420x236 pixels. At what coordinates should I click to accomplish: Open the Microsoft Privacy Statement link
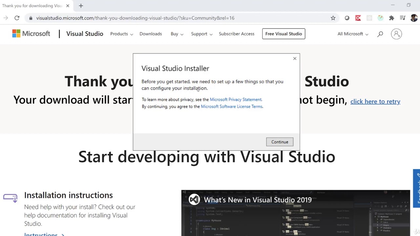pos(236,99)
